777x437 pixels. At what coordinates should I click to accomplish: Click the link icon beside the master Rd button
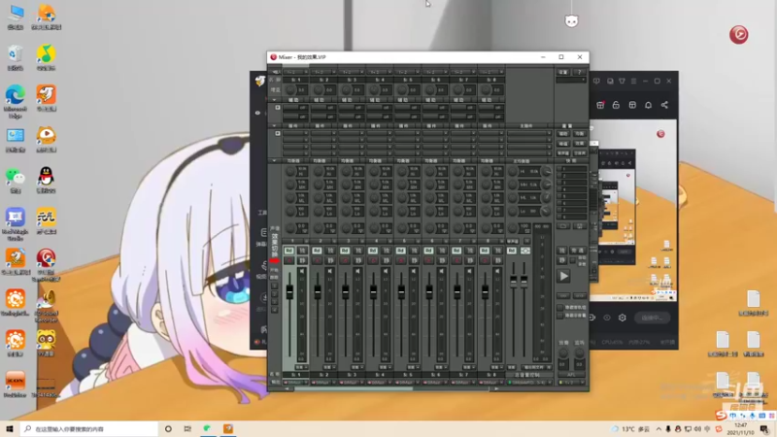click(525, 251)
